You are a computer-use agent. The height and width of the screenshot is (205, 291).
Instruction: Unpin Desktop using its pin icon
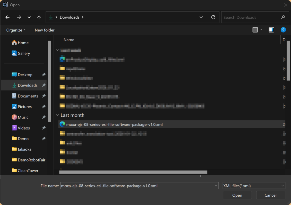tap(44, 75)
